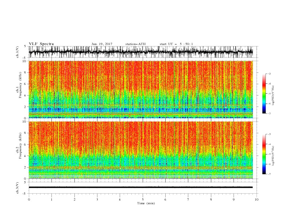Screen dimensions: 289x224
Task: Click time axis tick label "9"
Action: [234, 199]
